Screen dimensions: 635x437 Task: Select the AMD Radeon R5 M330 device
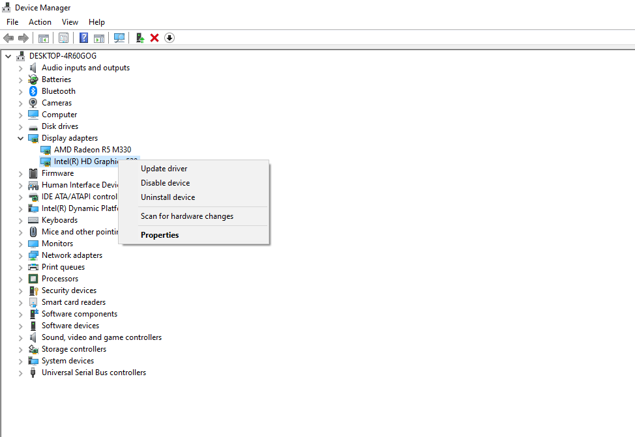coord(92,149)
